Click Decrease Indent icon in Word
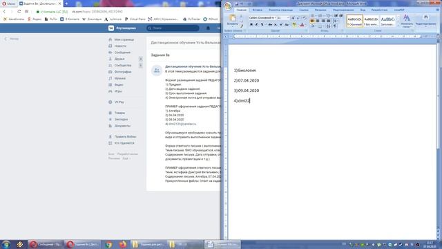 click(x=336, y=15)
